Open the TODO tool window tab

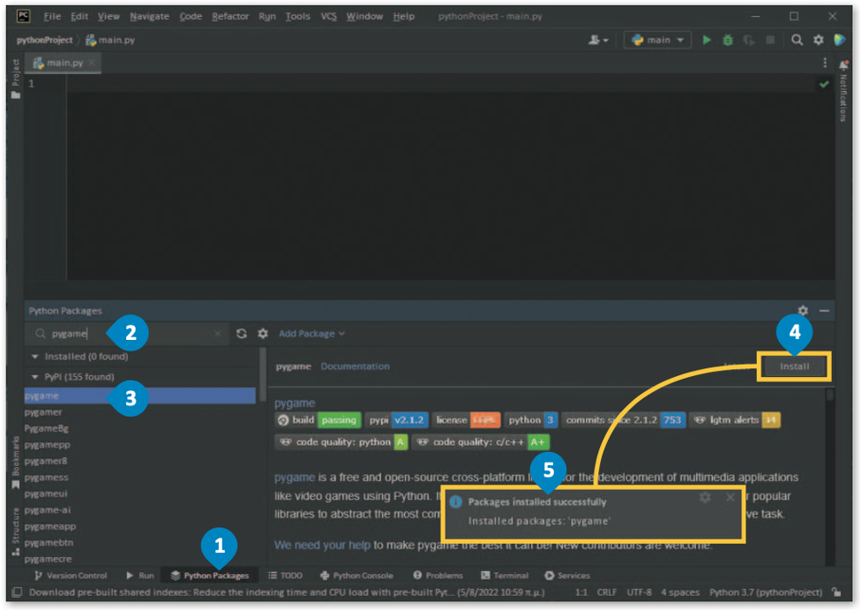285,576
